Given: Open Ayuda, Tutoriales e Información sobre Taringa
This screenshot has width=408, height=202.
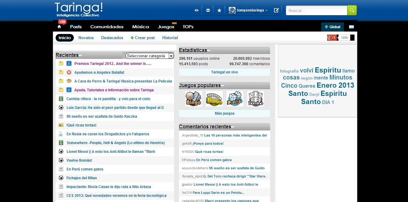Looking at the screenshot, I should [x=114, y=90].
